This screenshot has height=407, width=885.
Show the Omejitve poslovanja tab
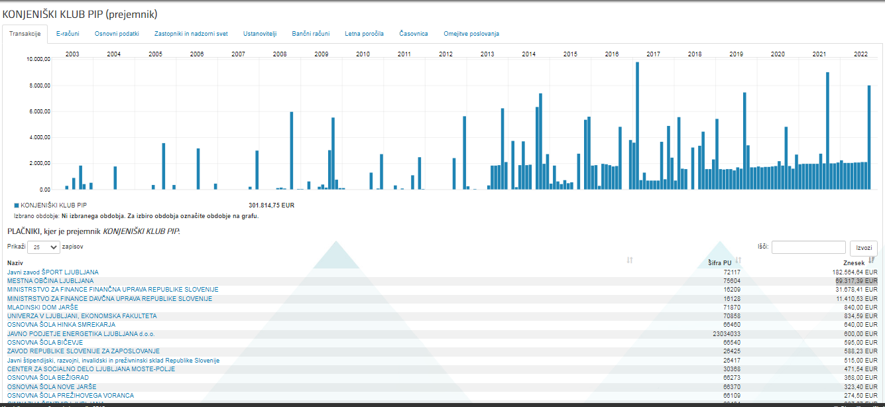[471, 34]
